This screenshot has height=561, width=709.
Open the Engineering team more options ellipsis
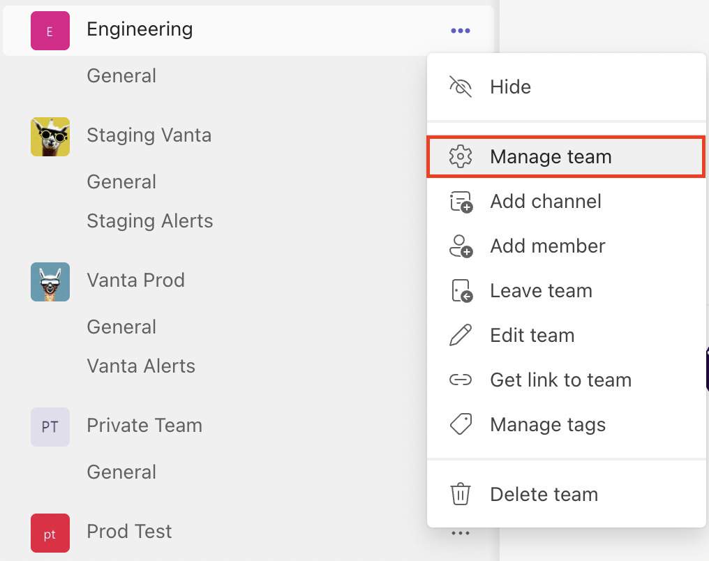click(x=461, y=31)
